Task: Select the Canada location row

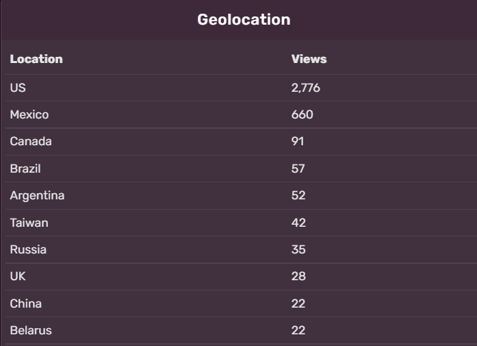Action: pos(31,141)
